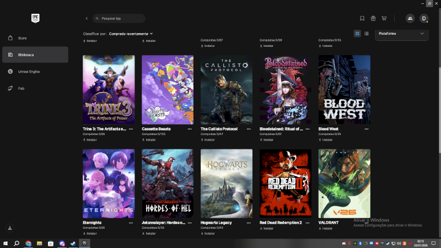Open The Callisto Protocol cover
The height and width of the screenshot is (248, 441).
227,90
